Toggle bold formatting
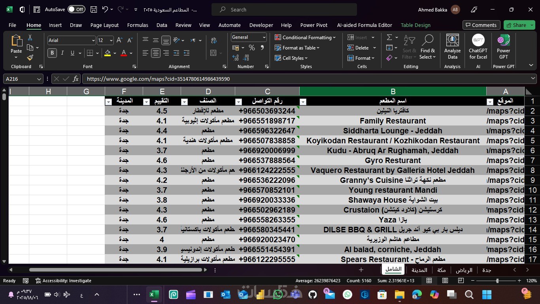Image resolution: width=540 pixels, height=304 pixels. 52,53
